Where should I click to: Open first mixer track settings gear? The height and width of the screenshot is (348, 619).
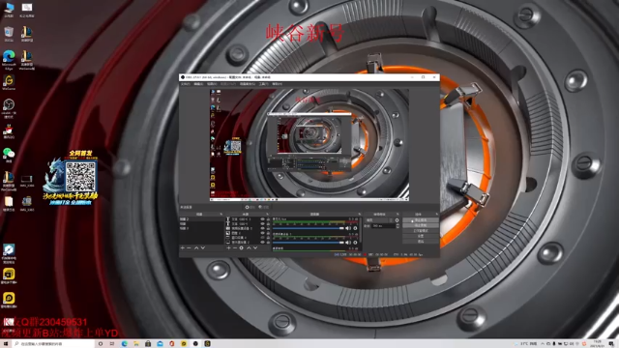[355, 228]
